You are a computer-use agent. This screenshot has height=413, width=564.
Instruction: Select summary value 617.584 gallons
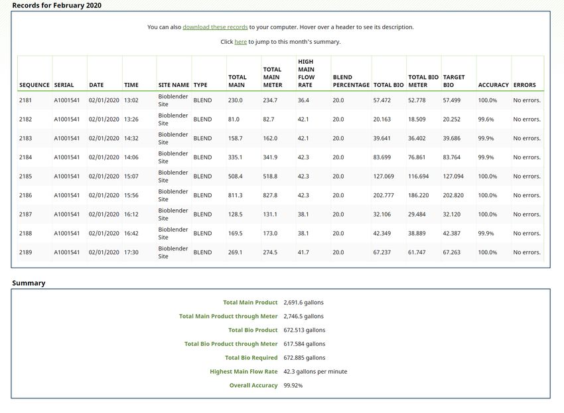[305, 344]
